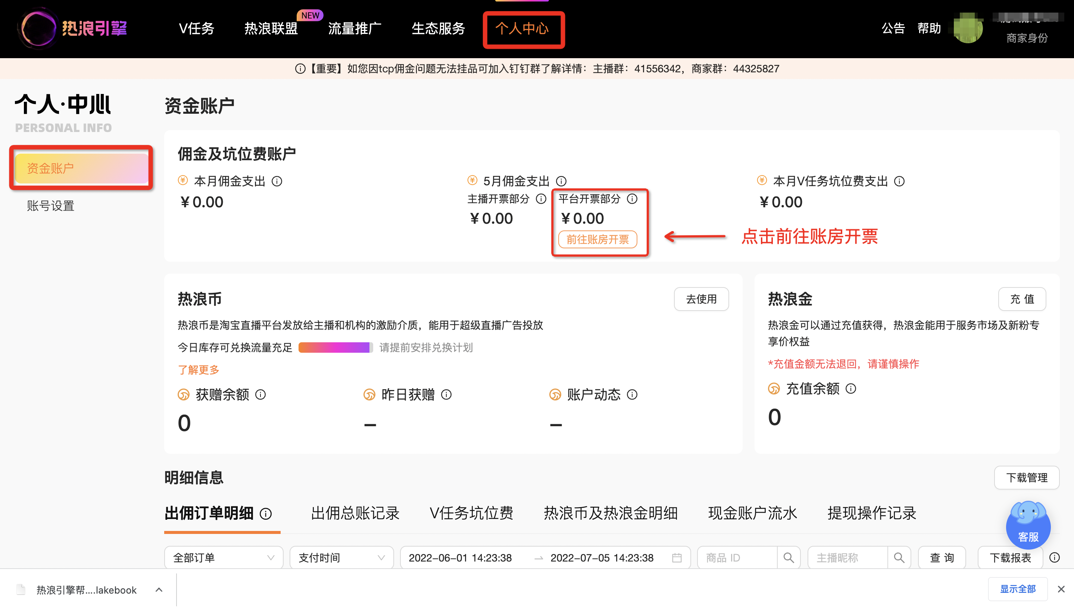The image size is (1074, 610).
Task: Click 了解更多 link
Action: [198, 370]
